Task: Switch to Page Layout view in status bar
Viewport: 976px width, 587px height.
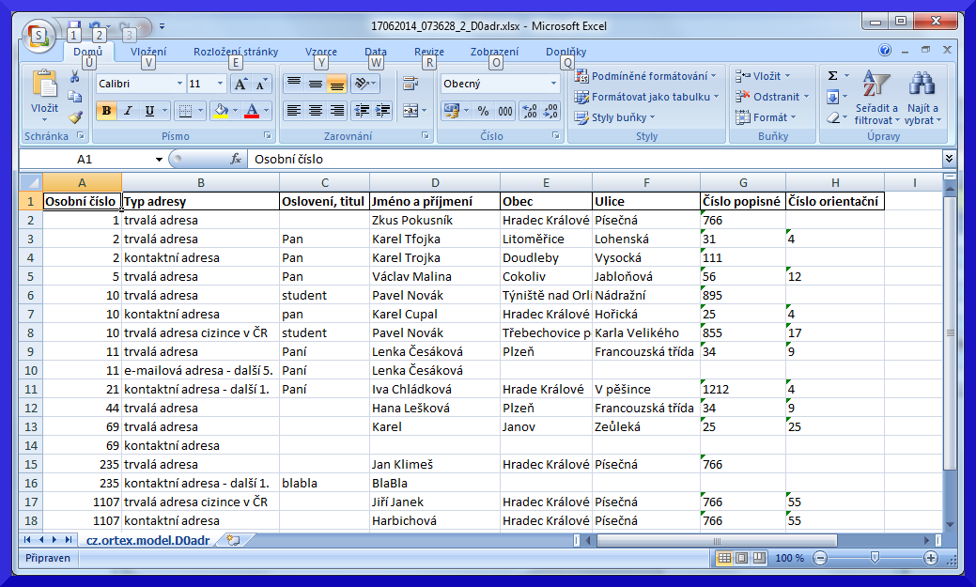Action: (x=742, y=558)
